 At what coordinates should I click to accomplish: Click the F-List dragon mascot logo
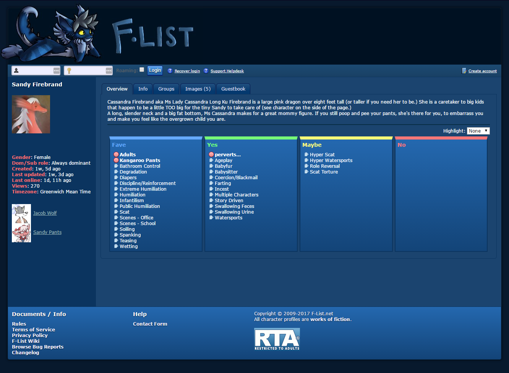[x=52, y=34]
